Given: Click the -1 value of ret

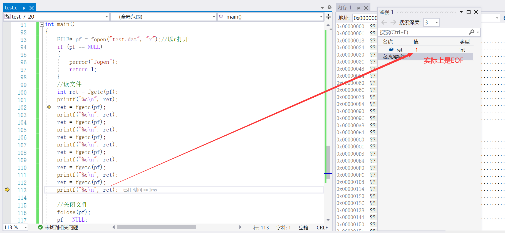Looking at the screenshot, I should point(415,50).
